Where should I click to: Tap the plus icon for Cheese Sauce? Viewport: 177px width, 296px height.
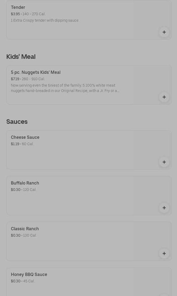point(164,162)
